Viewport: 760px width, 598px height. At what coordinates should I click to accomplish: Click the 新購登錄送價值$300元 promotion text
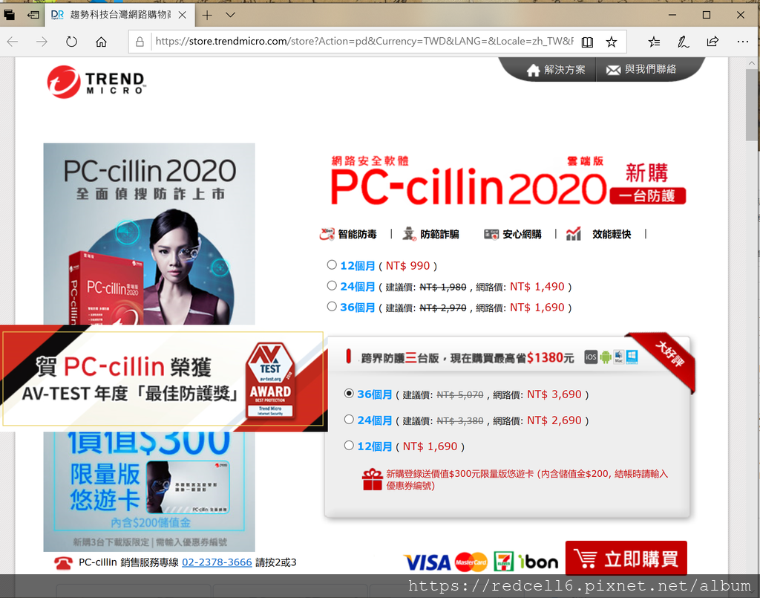point(527,480)
